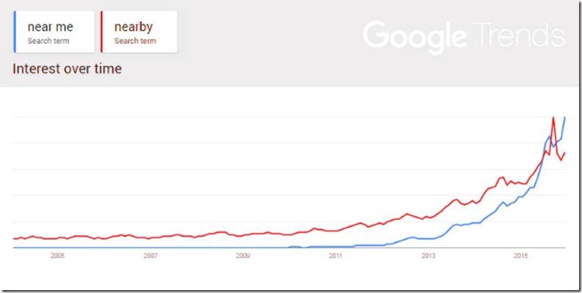Click "Search term" subtitle under "near me"
The width and height of the screenshot is (582, 293).
[x=48, y=41]
